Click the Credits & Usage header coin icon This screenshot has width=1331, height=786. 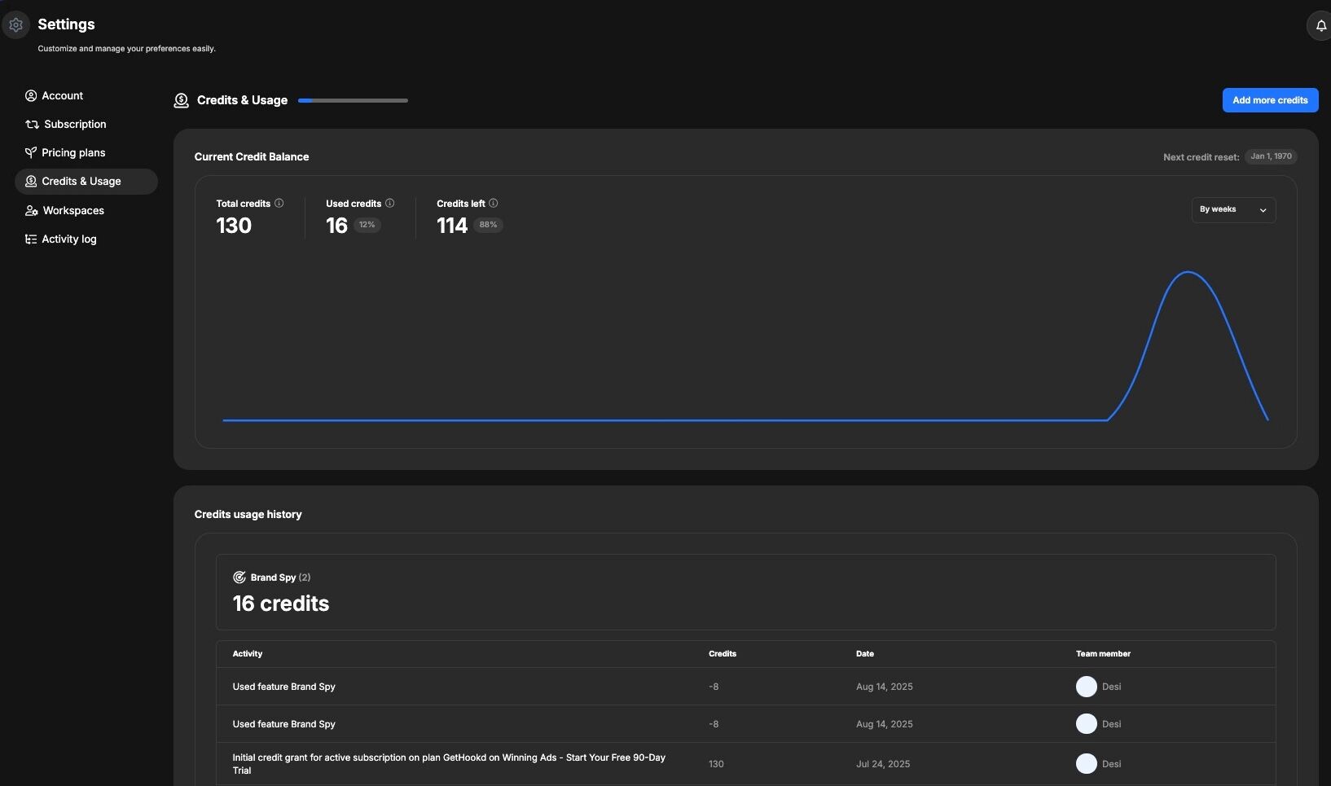click(182, 101)
